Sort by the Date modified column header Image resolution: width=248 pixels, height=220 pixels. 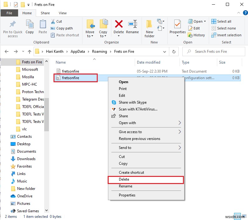tap(148, 62)
